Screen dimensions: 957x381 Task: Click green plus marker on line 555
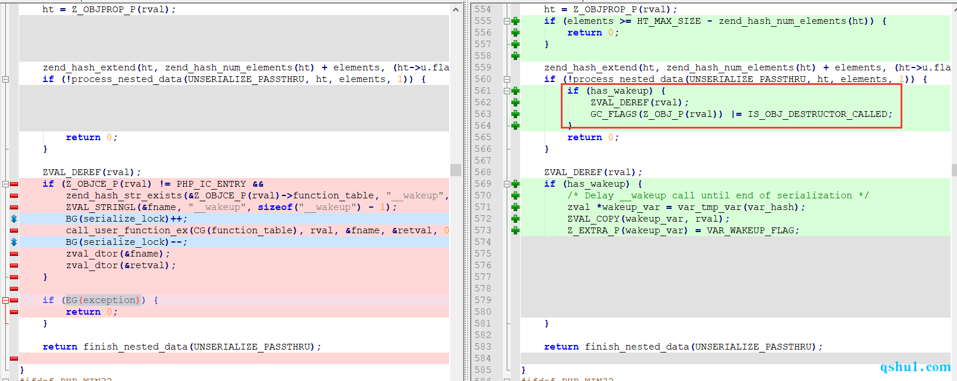[x=515, y=21]
